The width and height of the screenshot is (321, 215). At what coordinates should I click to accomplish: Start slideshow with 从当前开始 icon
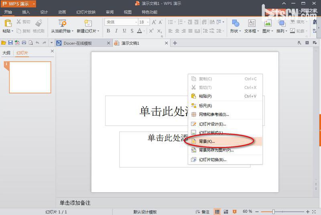click(62, 23)
